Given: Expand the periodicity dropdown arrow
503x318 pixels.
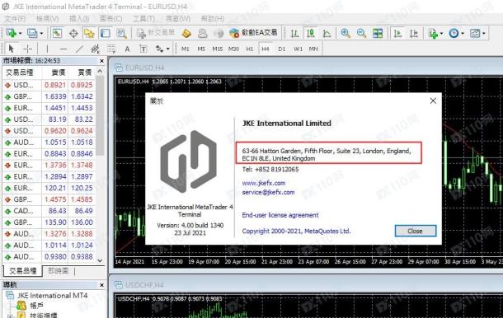Looking at the screenshot, I should pos(463,33).
